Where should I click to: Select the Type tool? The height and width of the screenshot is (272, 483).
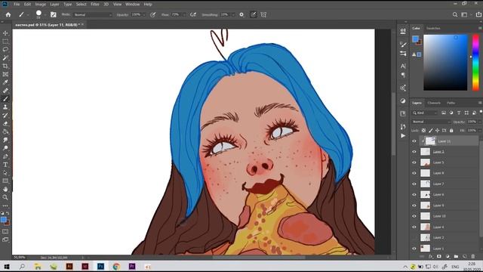(x=5, y=165)
